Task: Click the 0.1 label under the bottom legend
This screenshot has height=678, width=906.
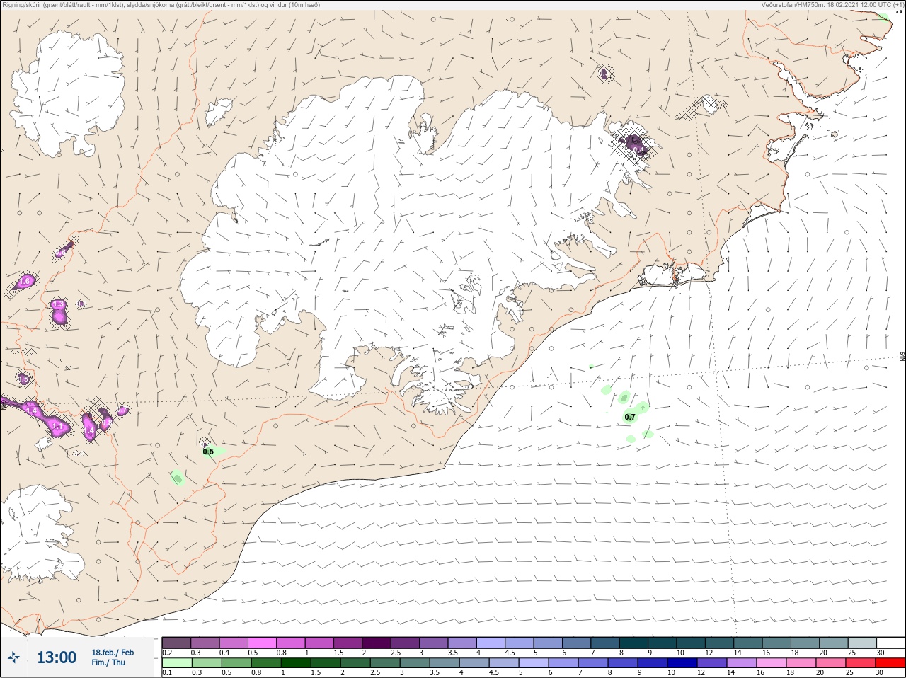Action: click(167, 673)
